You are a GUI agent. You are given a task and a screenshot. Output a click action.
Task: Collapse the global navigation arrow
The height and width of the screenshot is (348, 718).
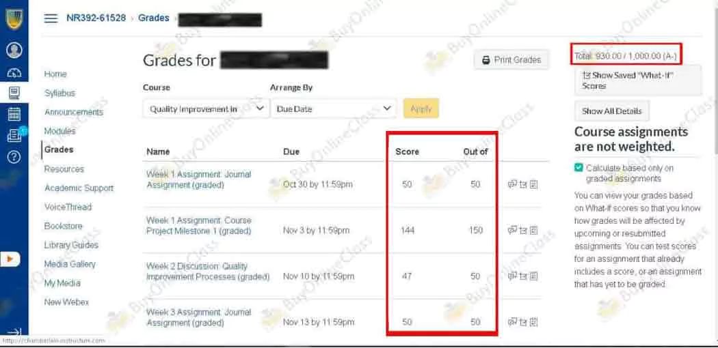coord(14,332)
